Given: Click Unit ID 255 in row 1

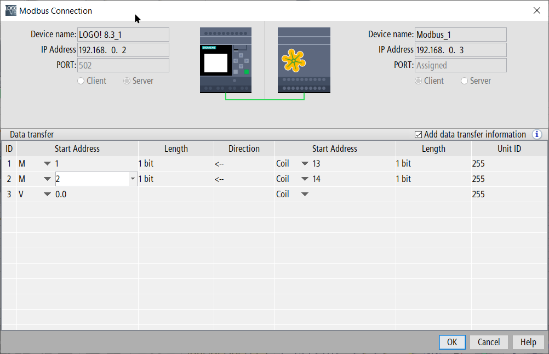Looking at the screenshot, I should click(478, 163).
